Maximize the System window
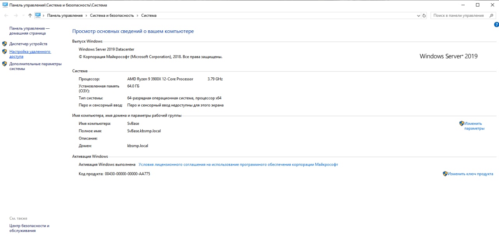The height and width of the screenshot is (239, 499). 478,5
